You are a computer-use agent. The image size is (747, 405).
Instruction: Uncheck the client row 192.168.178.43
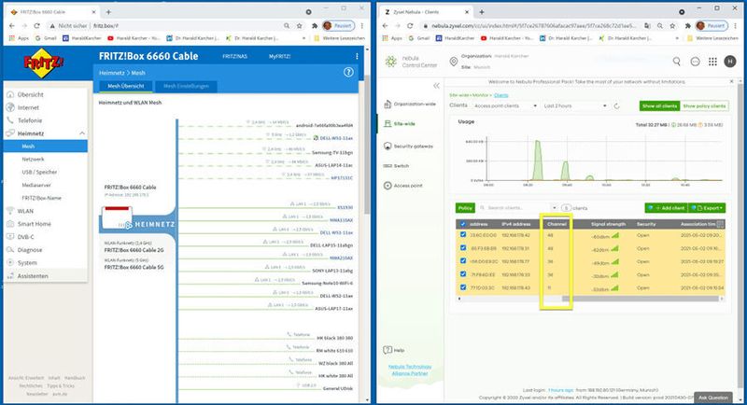(x=463, y=287)
